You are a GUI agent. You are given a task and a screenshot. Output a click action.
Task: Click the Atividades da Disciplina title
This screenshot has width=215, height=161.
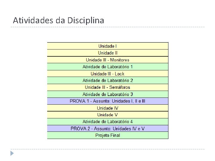[59, 20]
